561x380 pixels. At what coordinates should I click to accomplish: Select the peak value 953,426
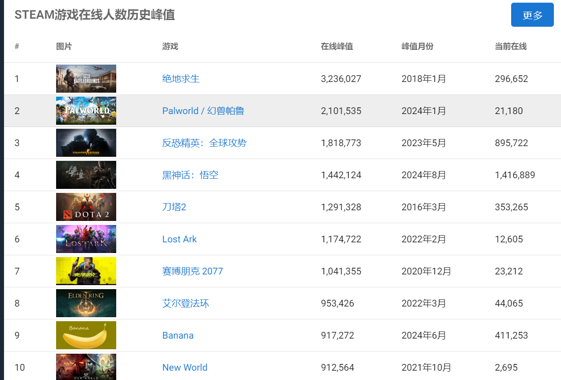click(x=337, y=303)
